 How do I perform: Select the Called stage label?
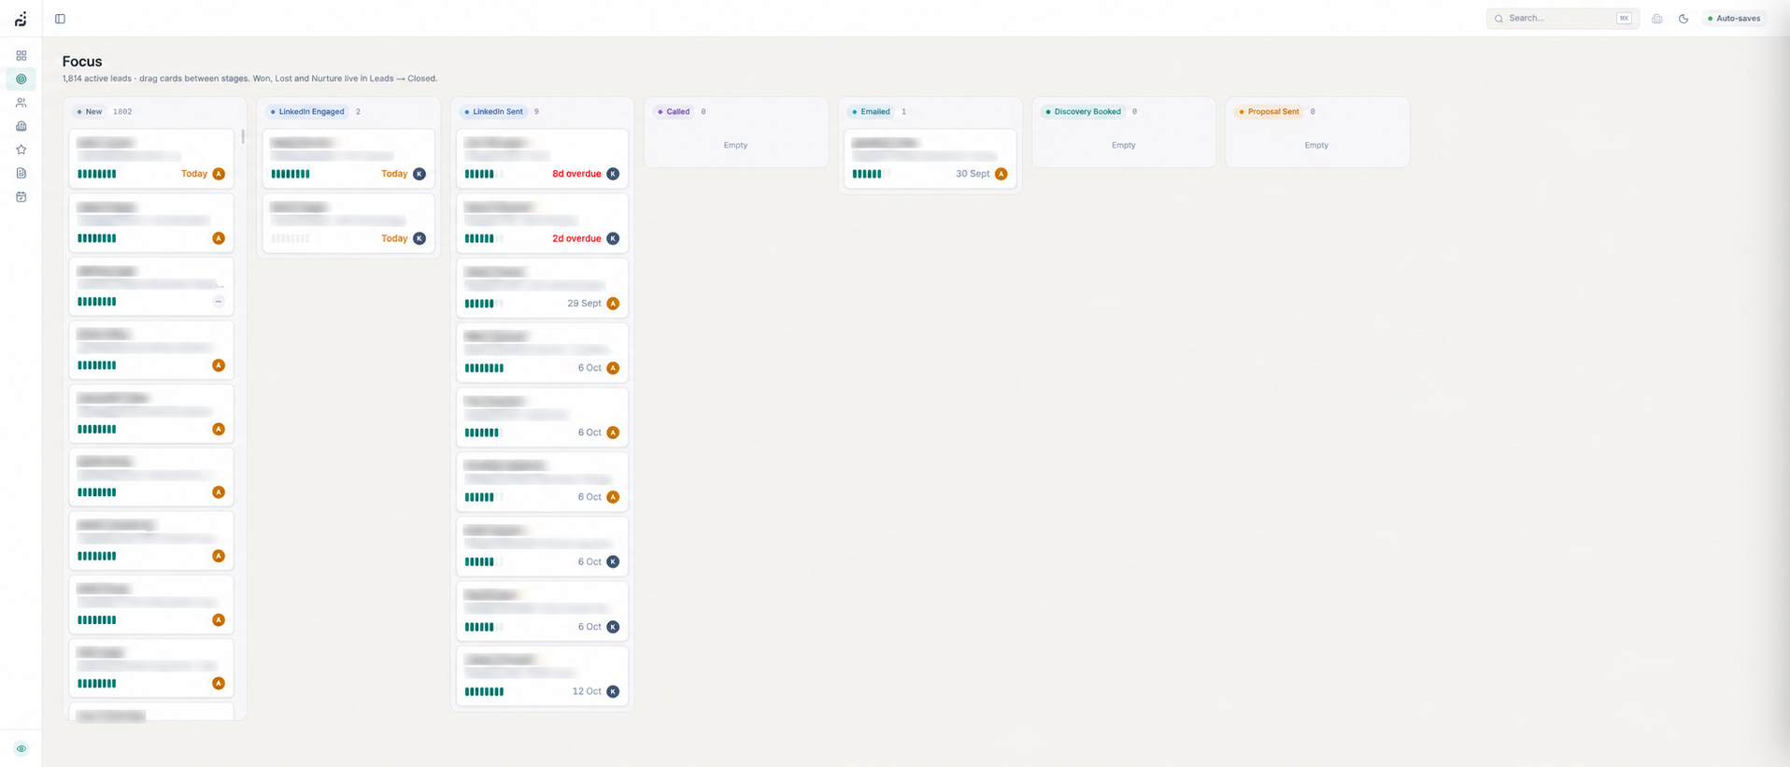pos(674,112)
